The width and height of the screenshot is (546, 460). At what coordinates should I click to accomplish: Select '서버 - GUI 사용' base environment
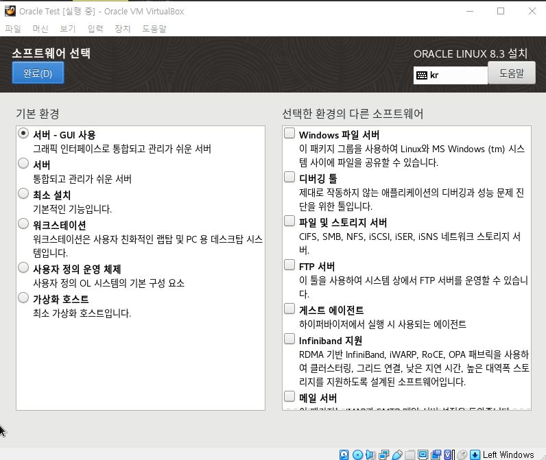[x=23, y=133]
